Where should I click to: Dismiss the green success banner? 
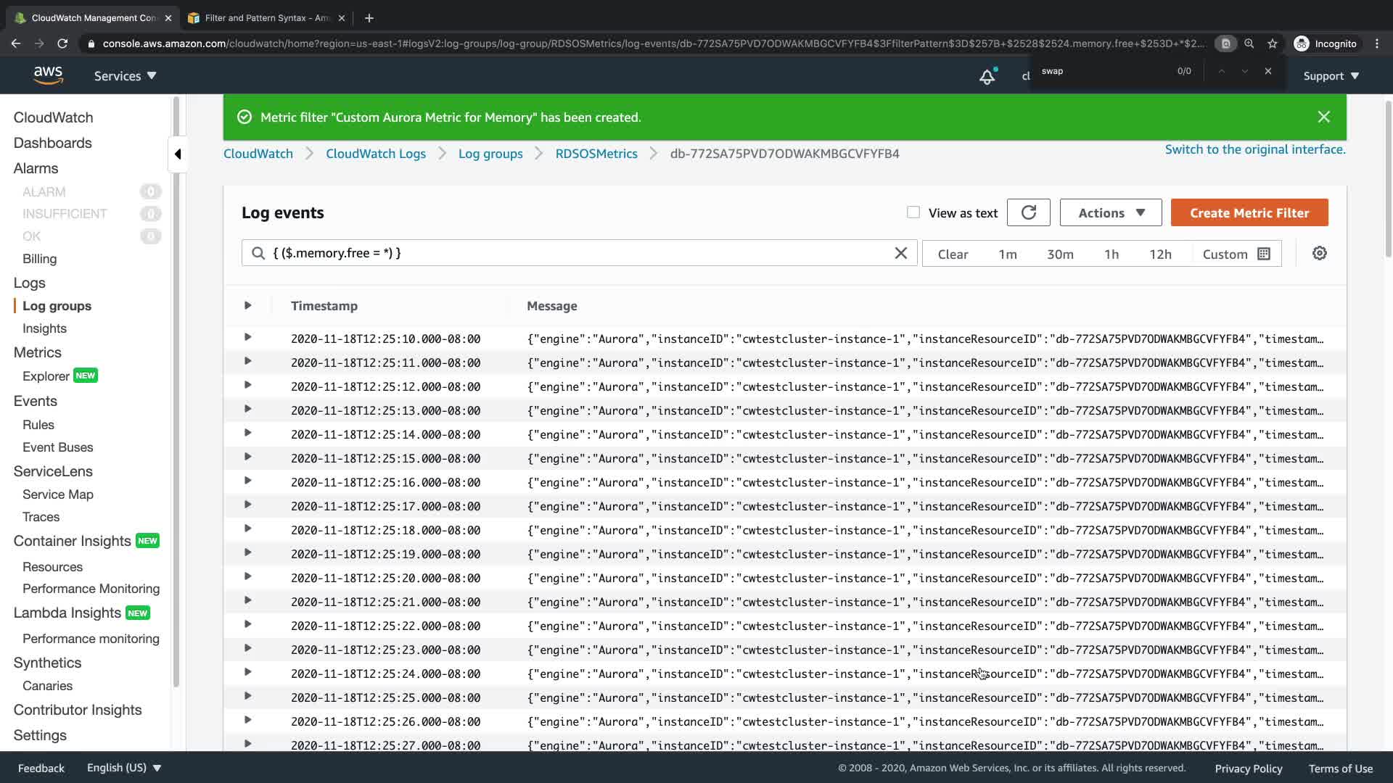click(x=1323, y=117)
